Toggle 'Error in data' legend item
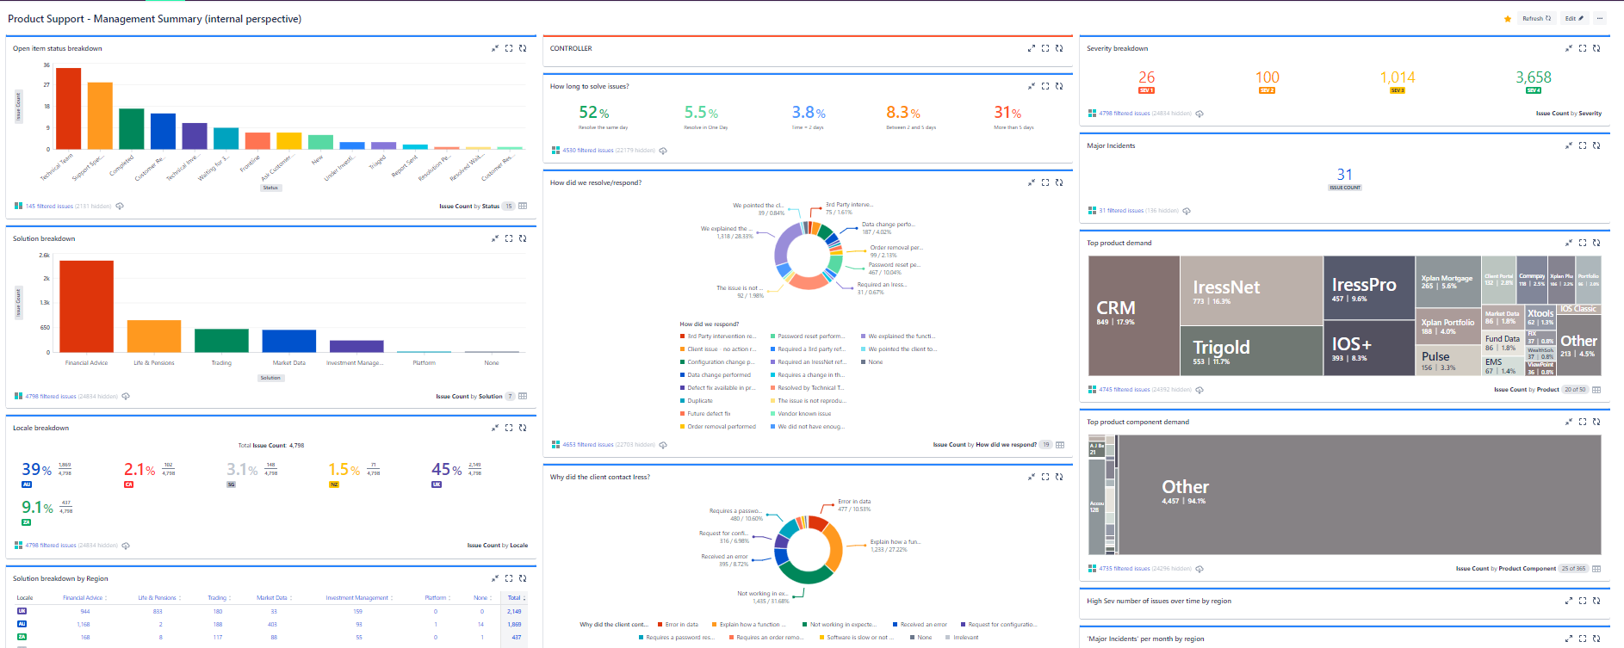 coord(681,625)
